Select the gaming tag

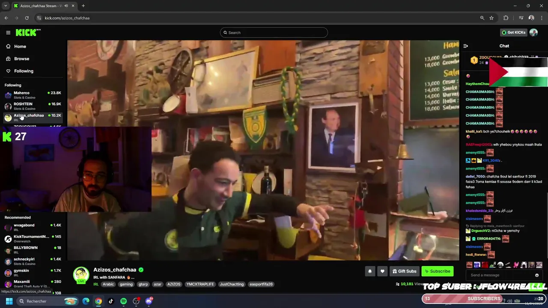point(126,284)
